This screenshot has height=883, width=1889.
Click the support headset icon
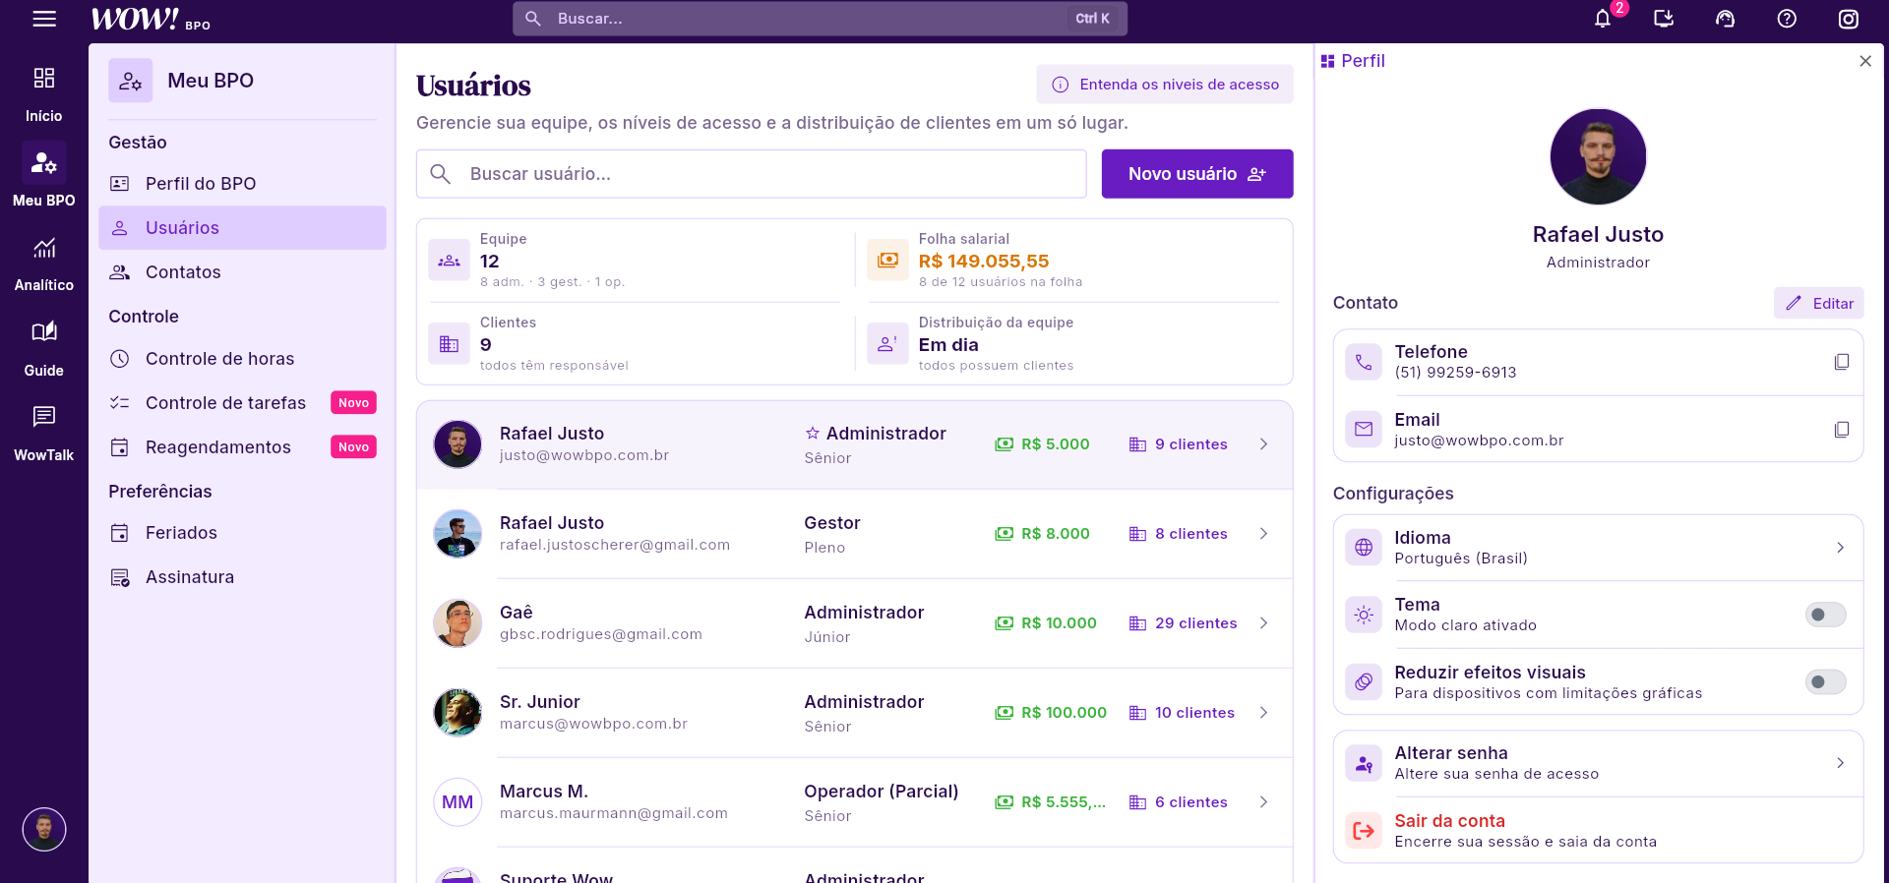1725,19
